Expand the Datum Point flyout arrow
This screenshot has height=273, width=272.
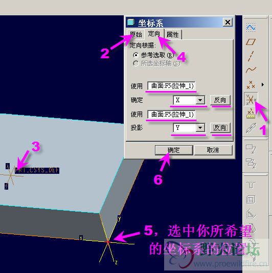coord(262,85)
